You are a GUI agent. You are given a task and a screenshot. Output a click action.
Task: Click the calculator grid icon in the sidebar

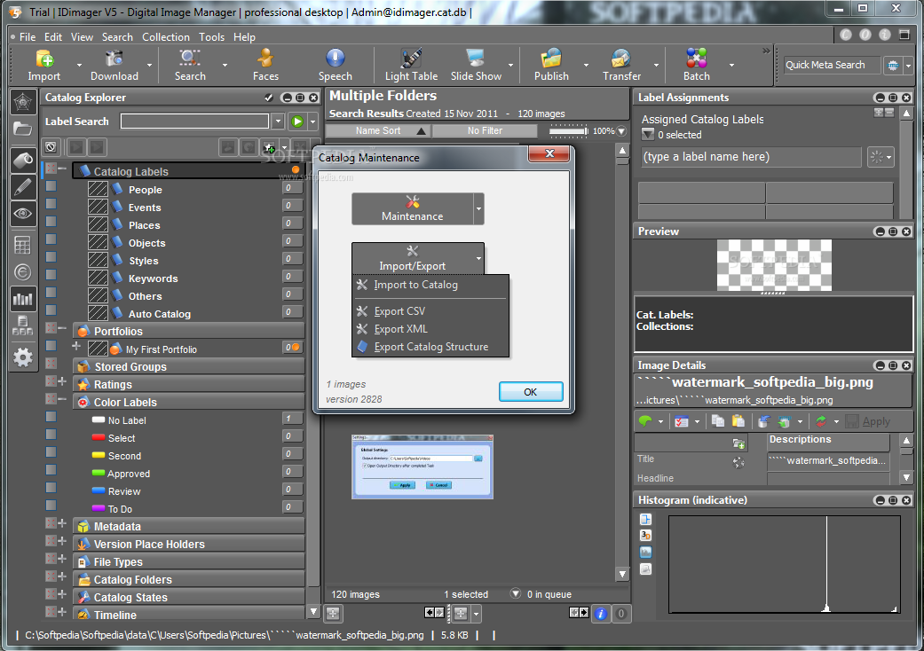[x=23, y=245]
